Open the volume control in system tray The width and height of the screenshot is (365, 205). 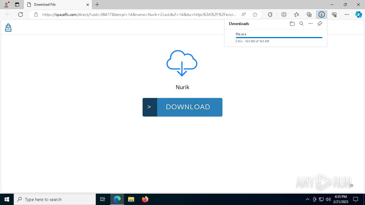click(328, 199)
